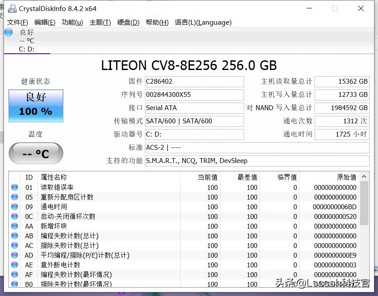Click the firmware field C286402
Image resolution: width=378 pixels, height=296 pixels.
tap(194, 81)
